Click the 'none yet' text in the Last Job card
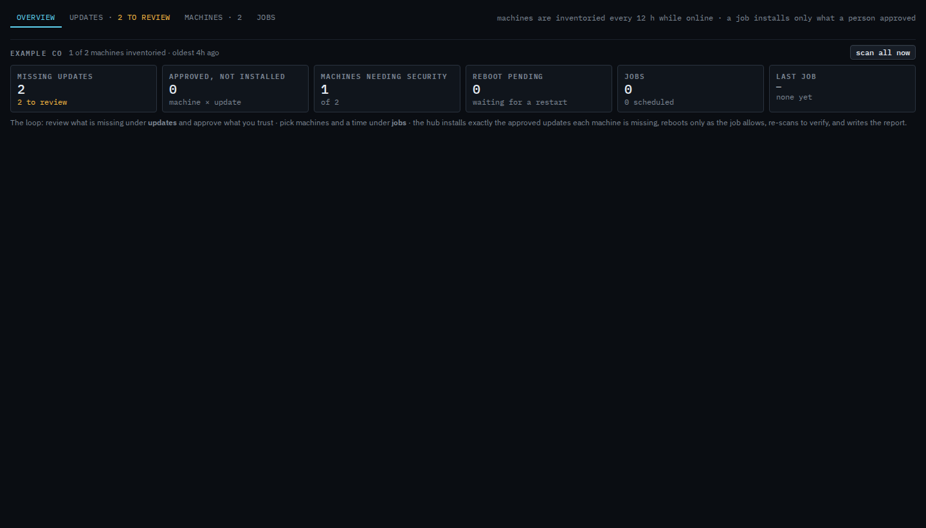 click(x=794, y=97)
